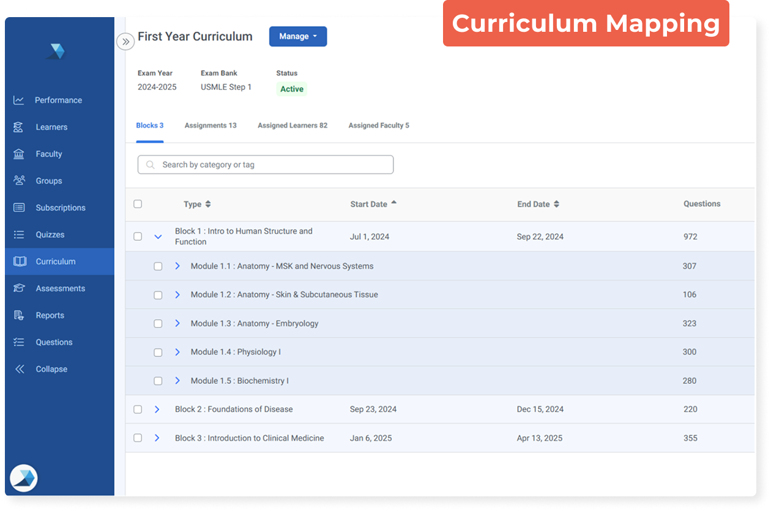Viewport: 771px width, 511px height.
Task: Open the Assigned Learners tab
Action: (292, 125)
